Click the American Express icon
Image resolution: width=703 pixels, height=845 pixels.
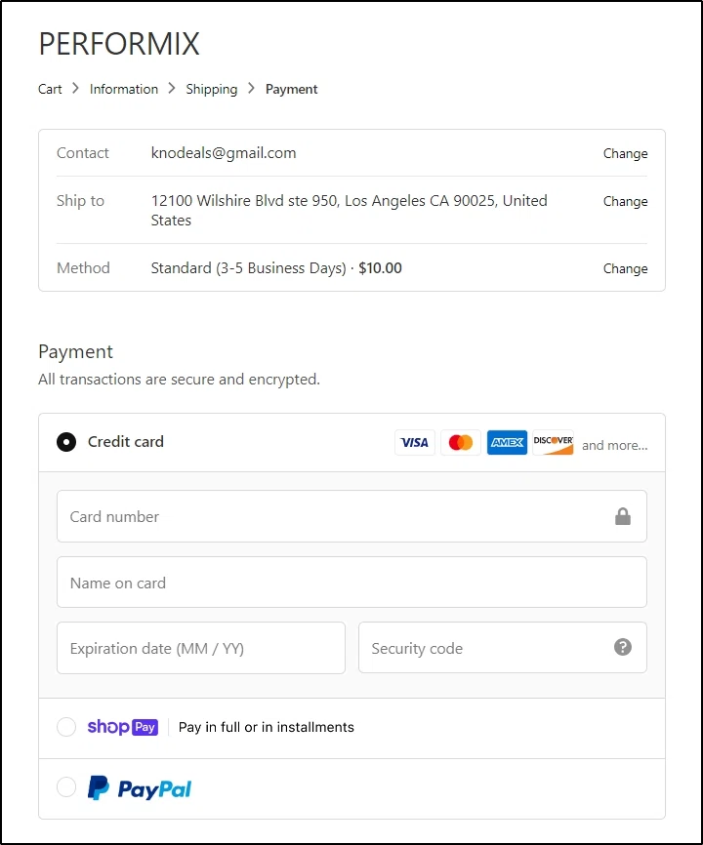coord(507,442)
